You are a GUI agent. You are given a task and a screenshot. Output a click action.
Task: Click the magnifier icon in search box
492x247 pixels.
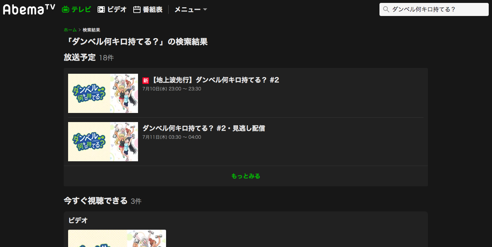point(386,9)
